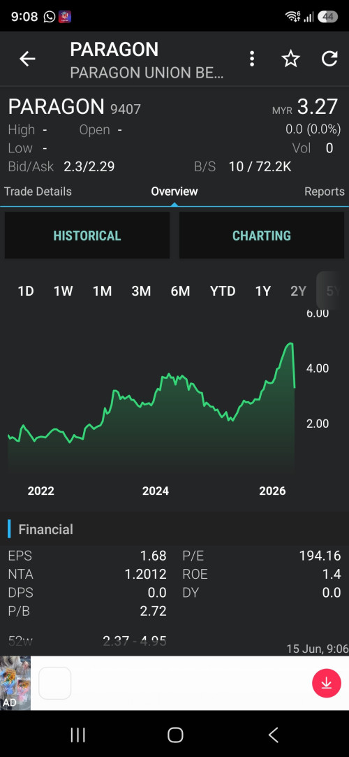Add PARAGON to favorites with star icon
This screenshot has height=757, width=349.
click(290, 59)
